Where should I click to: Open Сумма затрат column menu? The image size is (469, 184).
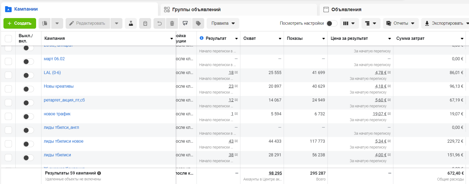click(462, 38)
